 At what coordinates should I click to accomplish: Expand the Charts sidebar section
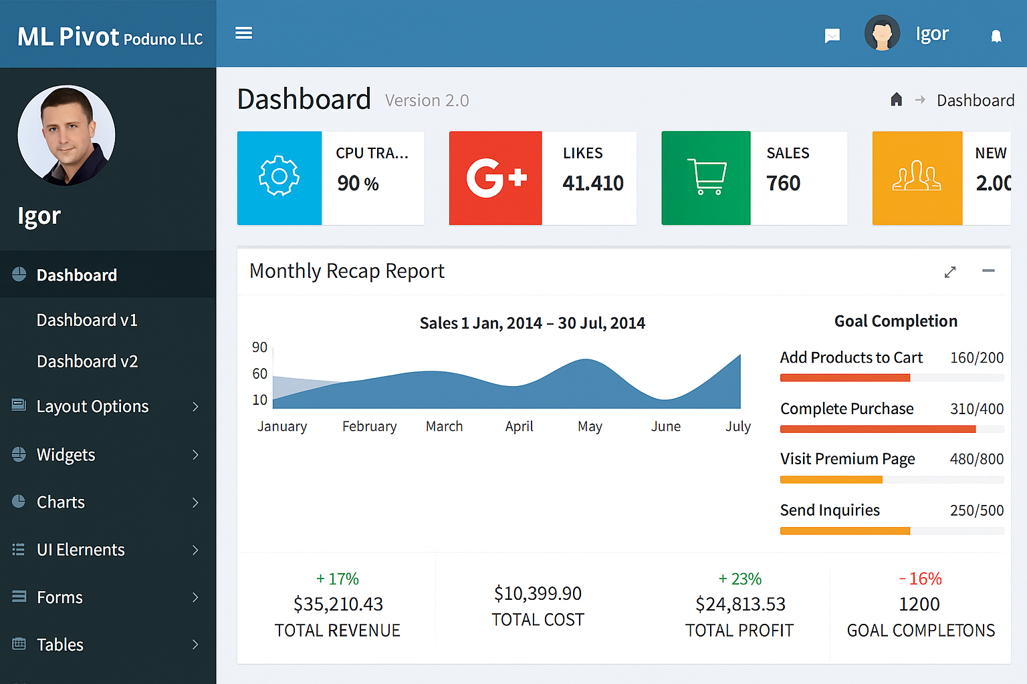tap(195, 502)
